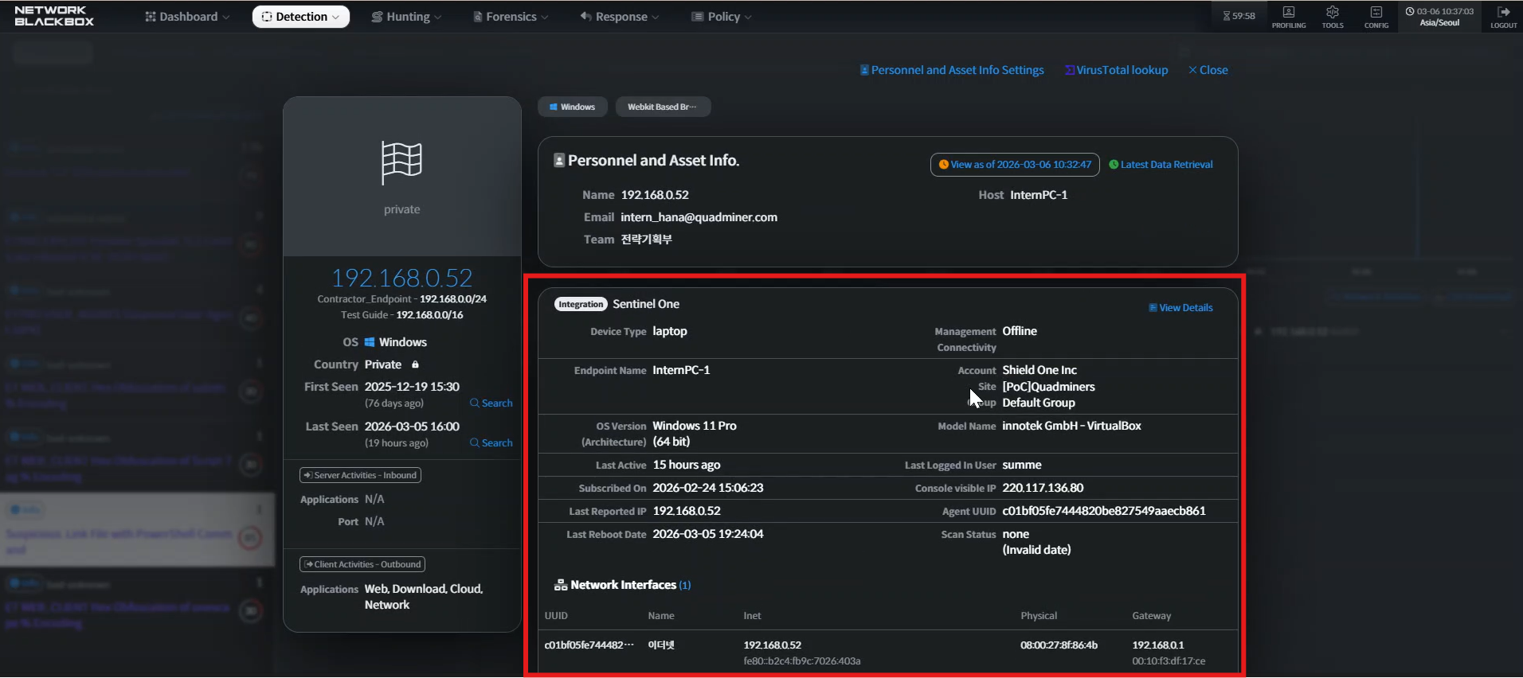Expand the Dashboard dropdown menu
The image size is (1523, 678).
click(x=187, y=17)
